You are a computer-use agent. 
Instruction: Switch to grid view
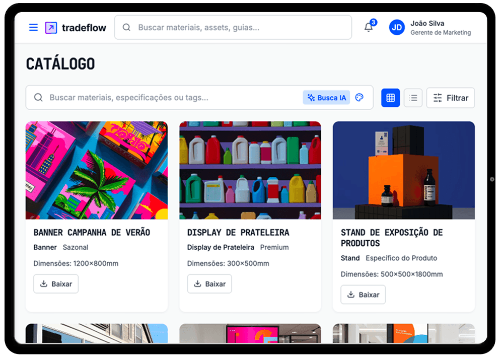coord(390,98)
